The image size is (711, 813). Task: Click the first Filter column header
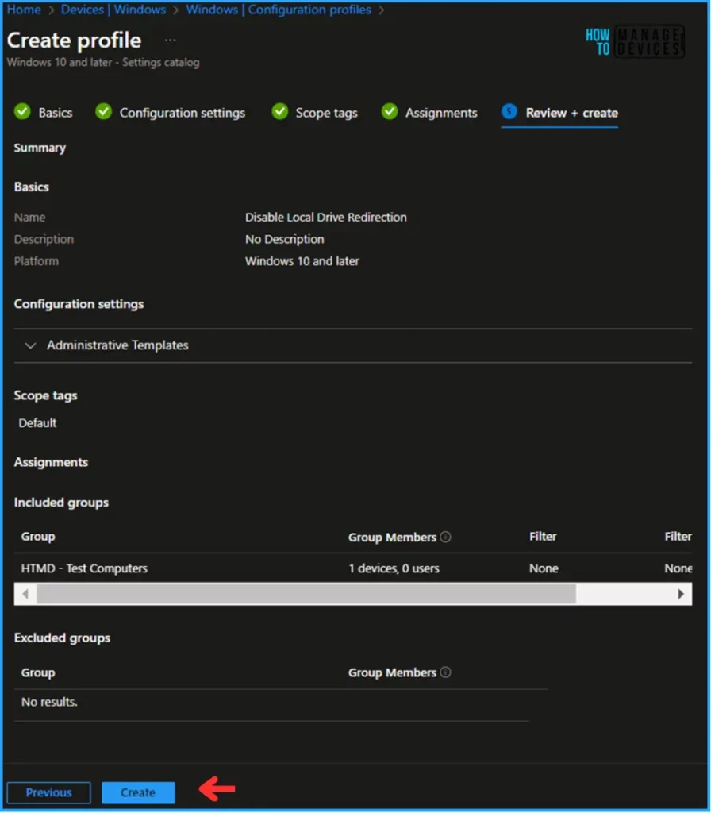pyautogui.click(x=543, y=537)
